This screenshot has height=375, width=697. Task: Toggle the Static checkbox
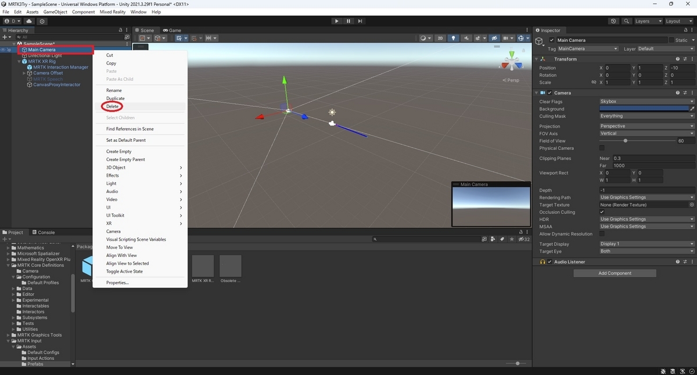[x=671, y=40]
